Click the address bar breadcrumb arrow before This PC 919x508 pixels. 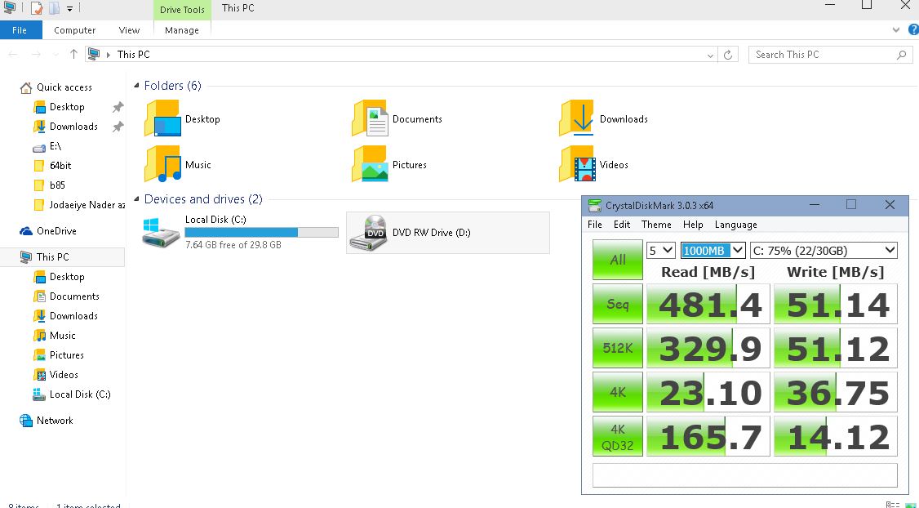[109, 55]
